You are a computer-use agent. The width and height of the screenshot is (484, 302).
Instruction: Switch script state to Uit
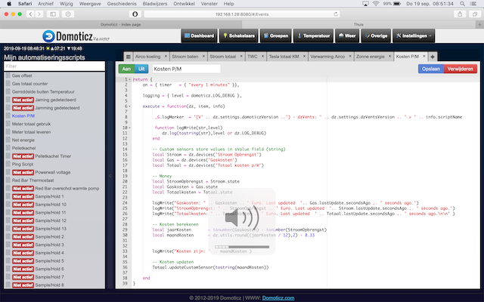(141, 69)
